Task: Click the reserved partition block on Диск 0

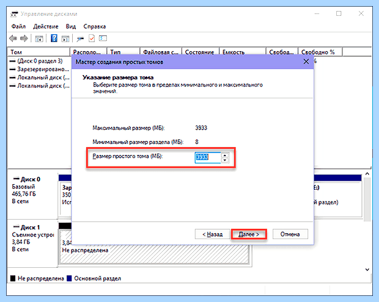Action: click(x=66, y=198)
